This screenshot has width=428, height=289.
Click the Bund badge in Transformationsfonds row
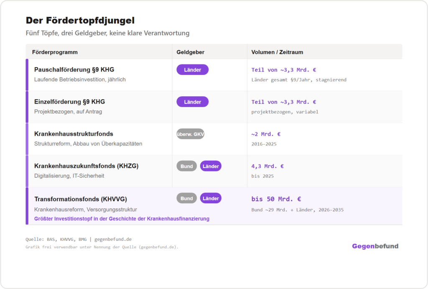tap(187, 198)
